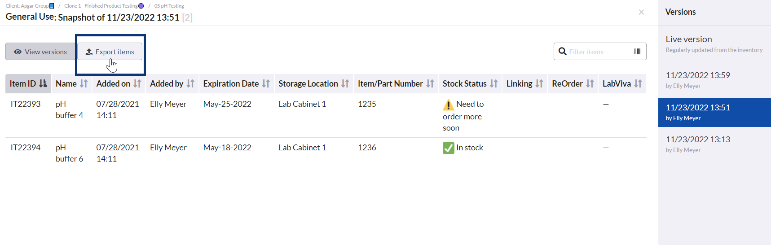Click the Item ID sort-descending icon
771x245 pixels.
[x=43, y=83]
